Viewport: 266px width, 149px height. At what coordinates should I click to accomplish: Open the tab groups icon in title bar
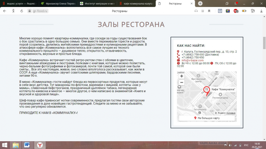(227, 3)
